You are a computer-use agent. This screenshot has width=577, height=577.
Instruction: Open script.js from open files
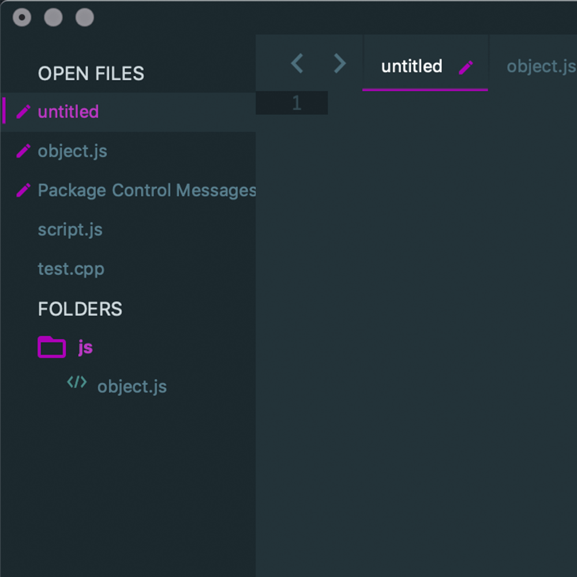[70, 230]
